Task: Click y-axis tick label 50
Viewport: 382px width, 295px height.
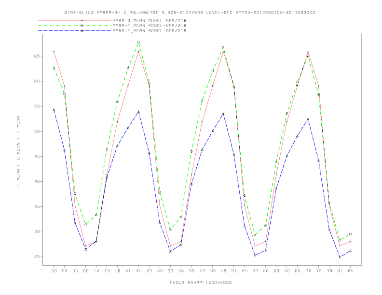Action: tap(37, 132)
